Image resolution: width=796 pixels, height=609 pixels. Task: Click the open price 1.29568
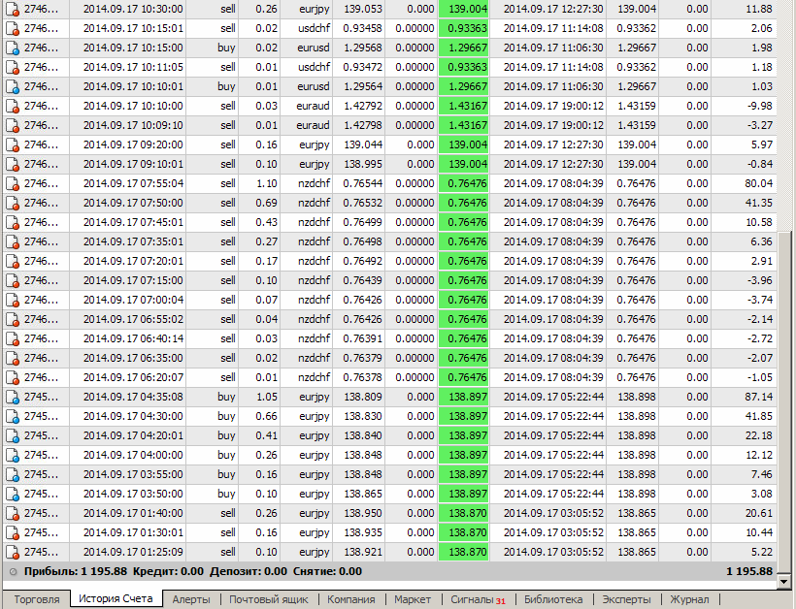coord(363,48)
